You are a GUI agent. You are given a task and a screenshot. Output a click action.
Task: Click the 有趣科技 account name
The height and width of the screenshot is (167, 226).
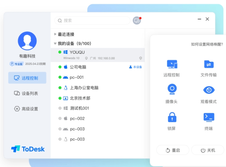[27, 56]
